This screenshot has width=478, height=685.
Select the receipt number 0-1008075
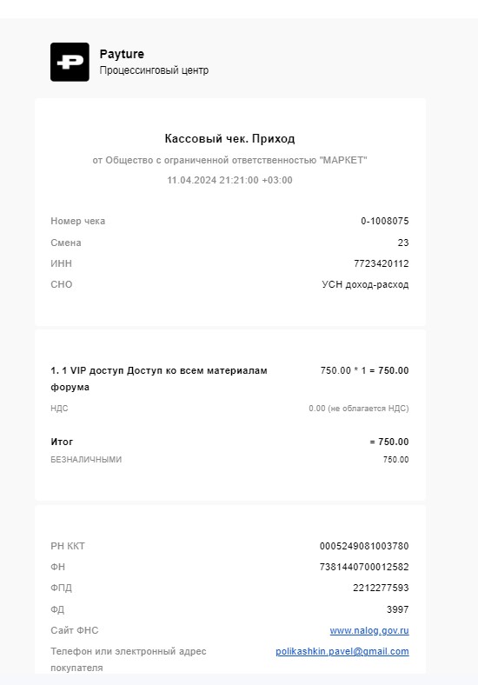(384, 221)
